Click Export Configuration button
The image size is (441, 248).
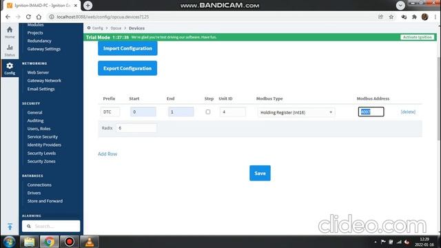point(127,68)
